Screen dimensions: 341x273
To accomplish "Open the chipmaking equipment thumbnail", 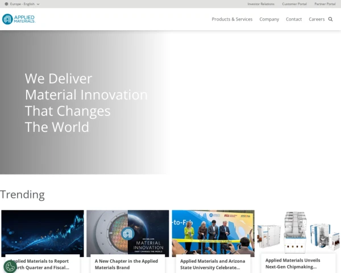I will [298, 232].
